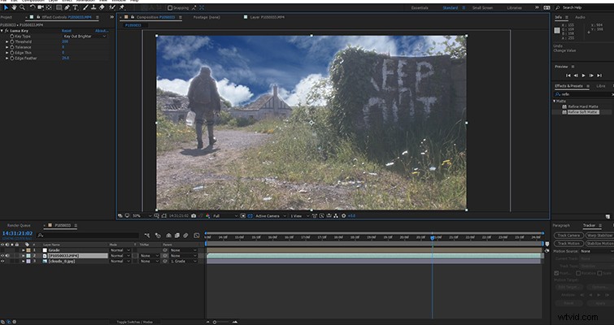
Task: Open the Key Type dropdown
Action: pyautogui.click(x=85, y=36)
